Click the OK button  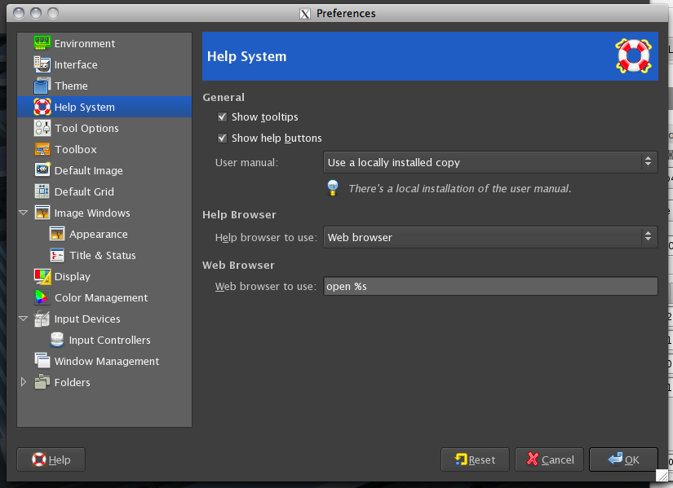pos(623,459)
